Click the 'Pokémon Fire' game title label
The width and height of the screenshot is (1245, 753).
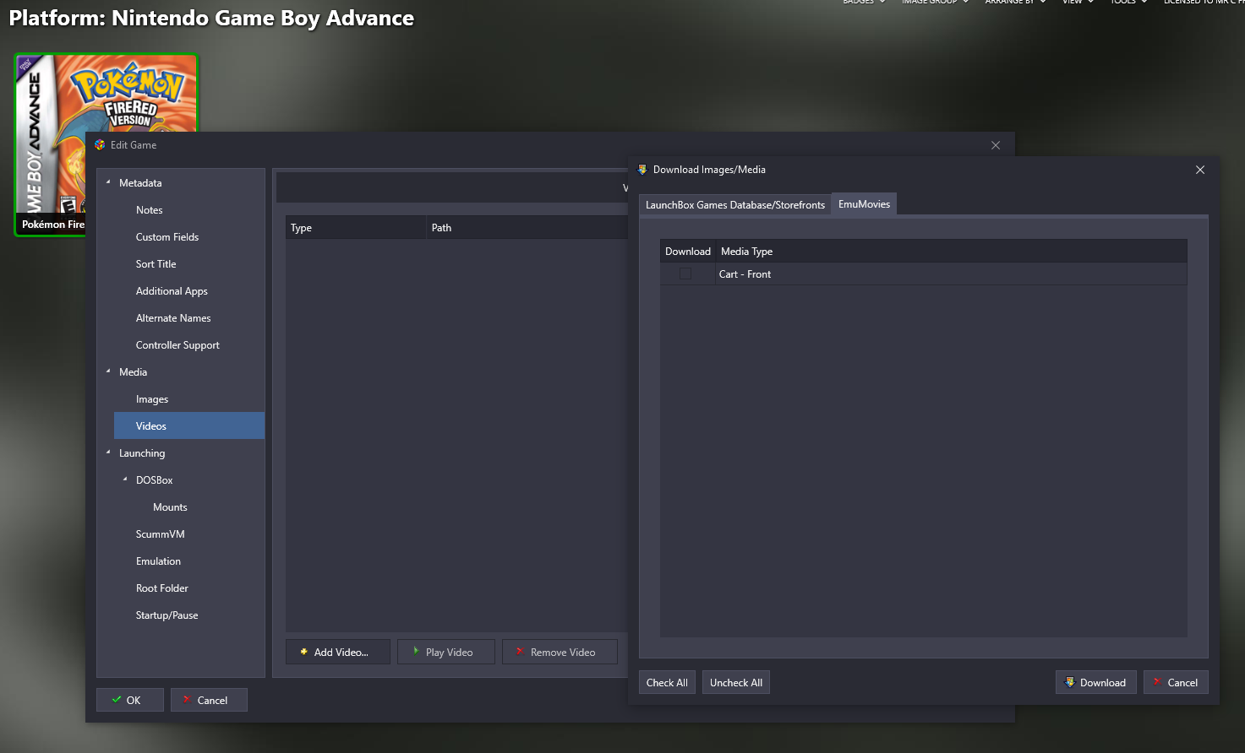tap(53, 225)
